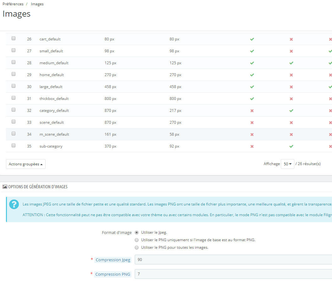The height and width of the screenshot is (281, 332).
Task: Open the Affichage 50 results-per-page dropdown
Action: point(287,164)
